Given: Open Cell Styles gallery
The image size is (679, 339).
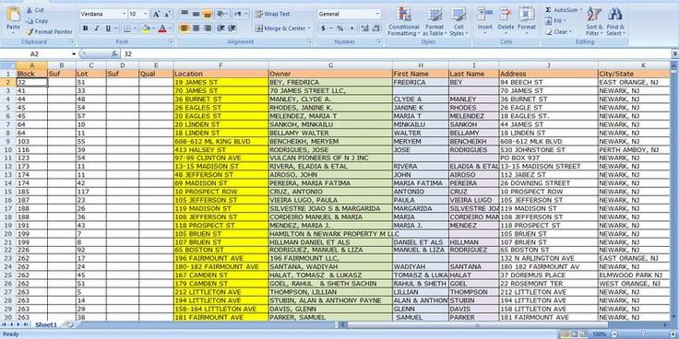Looking at the screenshot, I should [x=458, y=21].
